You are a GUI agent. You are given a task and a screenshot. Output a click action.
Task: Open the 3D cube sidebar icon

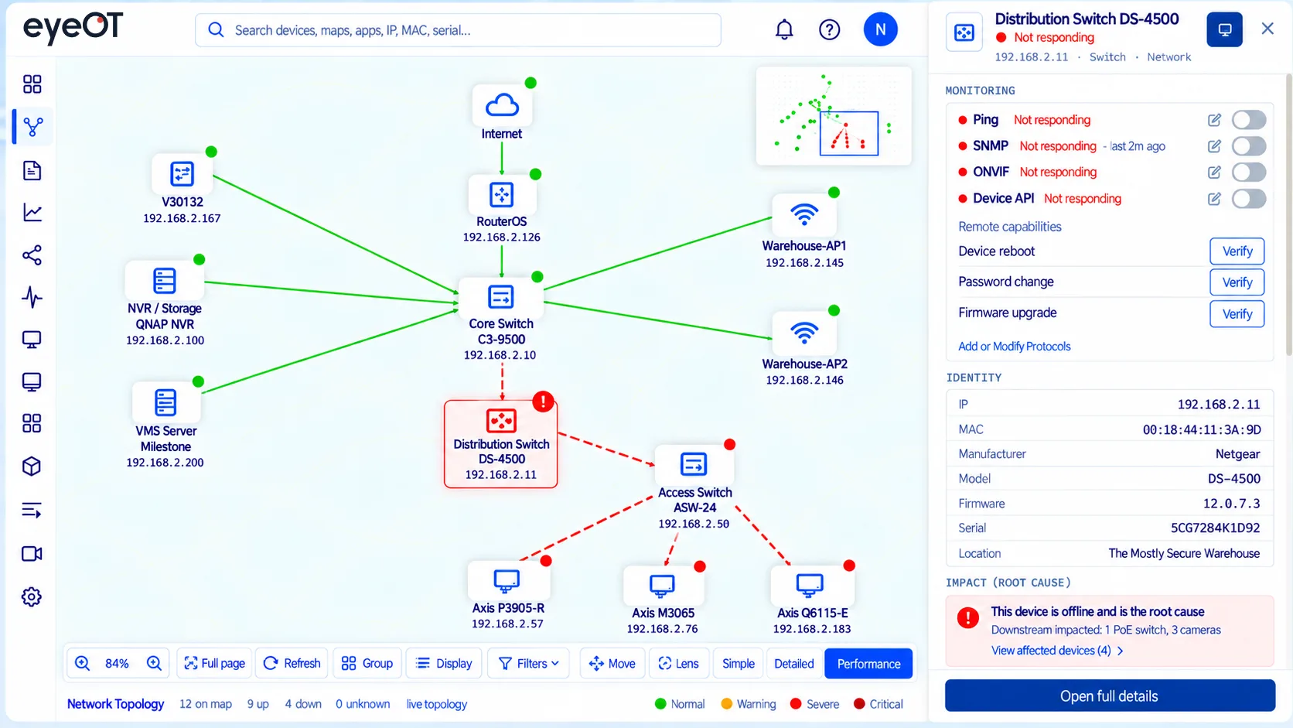32,466
